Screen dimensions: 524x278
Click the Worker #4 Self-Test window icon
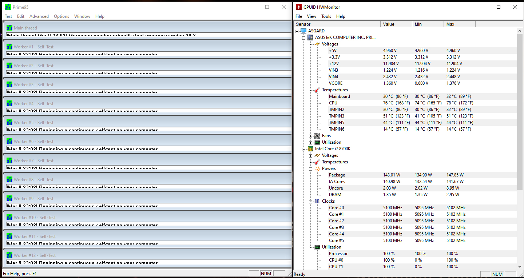coord(9,103)
